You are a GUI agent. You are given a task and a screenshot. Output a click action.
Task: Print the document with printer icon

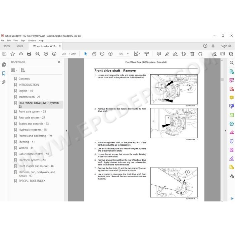pyautogui.click(x=29, y=54)
